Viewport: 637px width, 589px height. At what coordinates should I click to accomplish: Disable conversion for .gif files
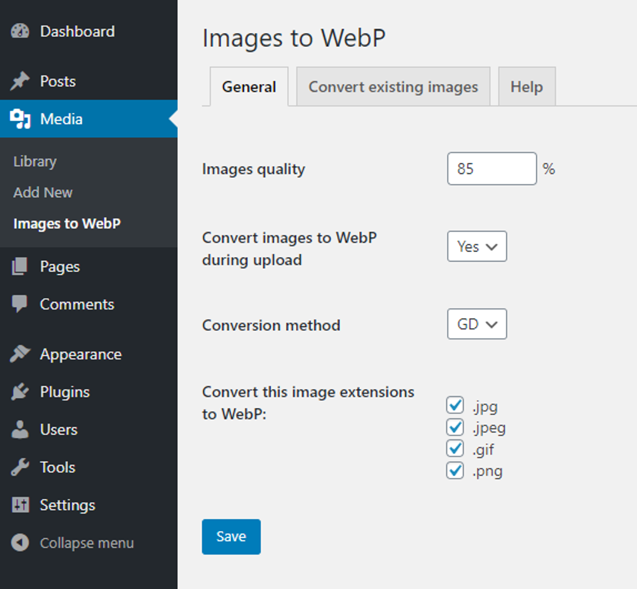tap(455, 449)
